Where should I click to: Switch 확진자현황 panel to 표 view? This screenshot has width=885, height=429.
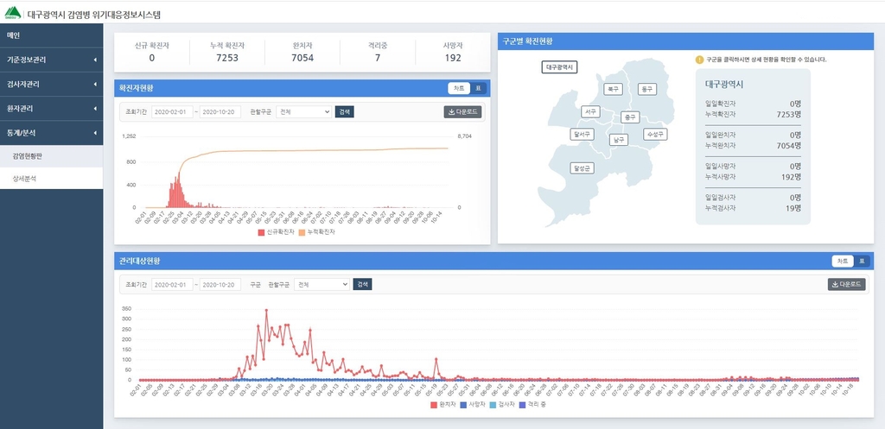(x=480, y=88)
